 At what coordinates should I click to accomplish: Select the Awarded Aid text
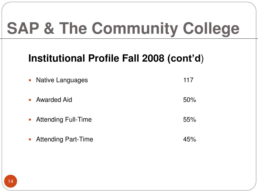click(54, 100)
